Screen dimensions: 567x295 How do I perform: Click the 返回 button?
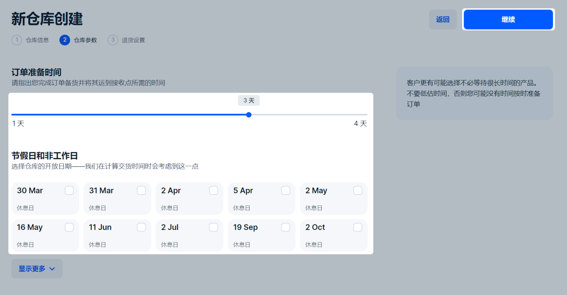pos(443,19)
